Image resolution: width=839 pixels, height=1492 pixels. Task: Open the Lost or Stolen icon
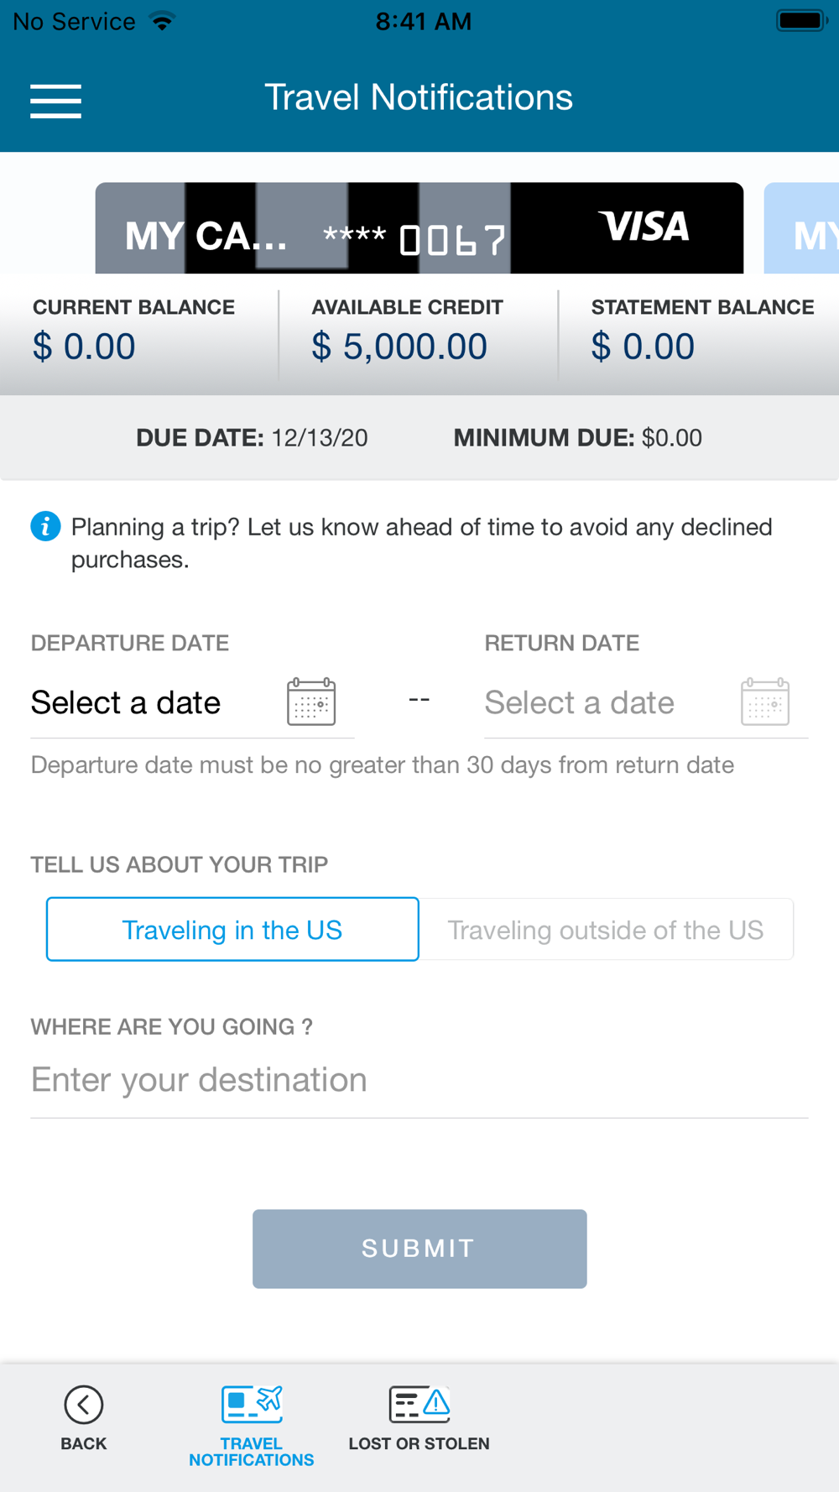tap(419, 1405)
